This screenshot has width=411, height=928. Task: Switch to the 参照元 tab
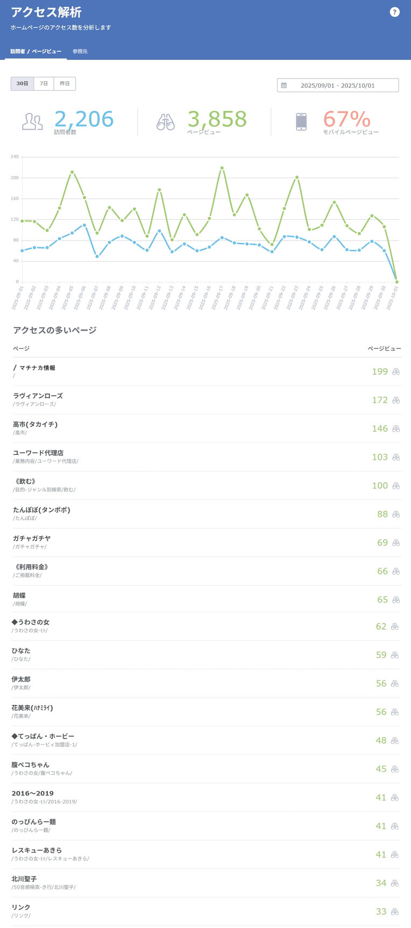[x=80, y=52]
